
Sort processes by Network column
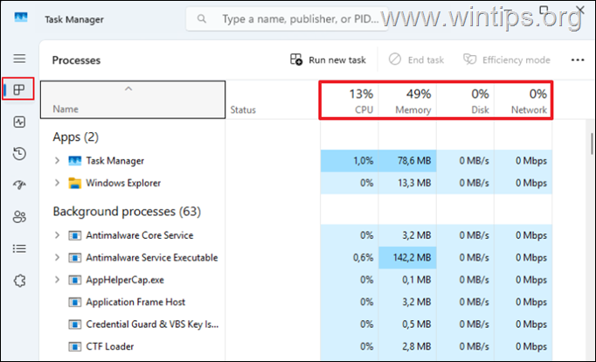tap(523, 100)
